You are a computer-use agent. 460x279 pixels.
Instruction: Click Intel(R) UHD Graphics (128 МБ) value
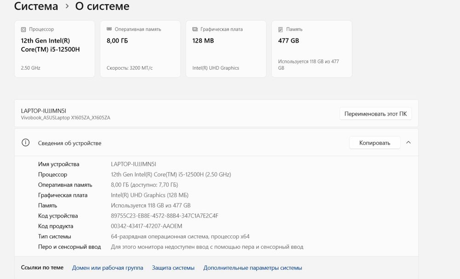149,195
